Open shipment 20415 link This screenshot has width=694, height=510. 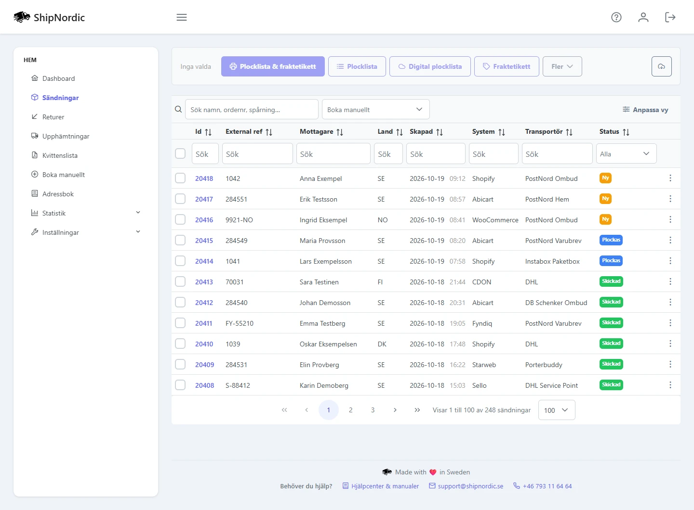point(204,241)
